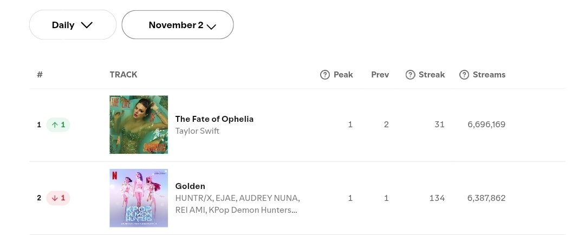
Task: Open the Daily chart frequency dropdown
Action: [73, 24]
